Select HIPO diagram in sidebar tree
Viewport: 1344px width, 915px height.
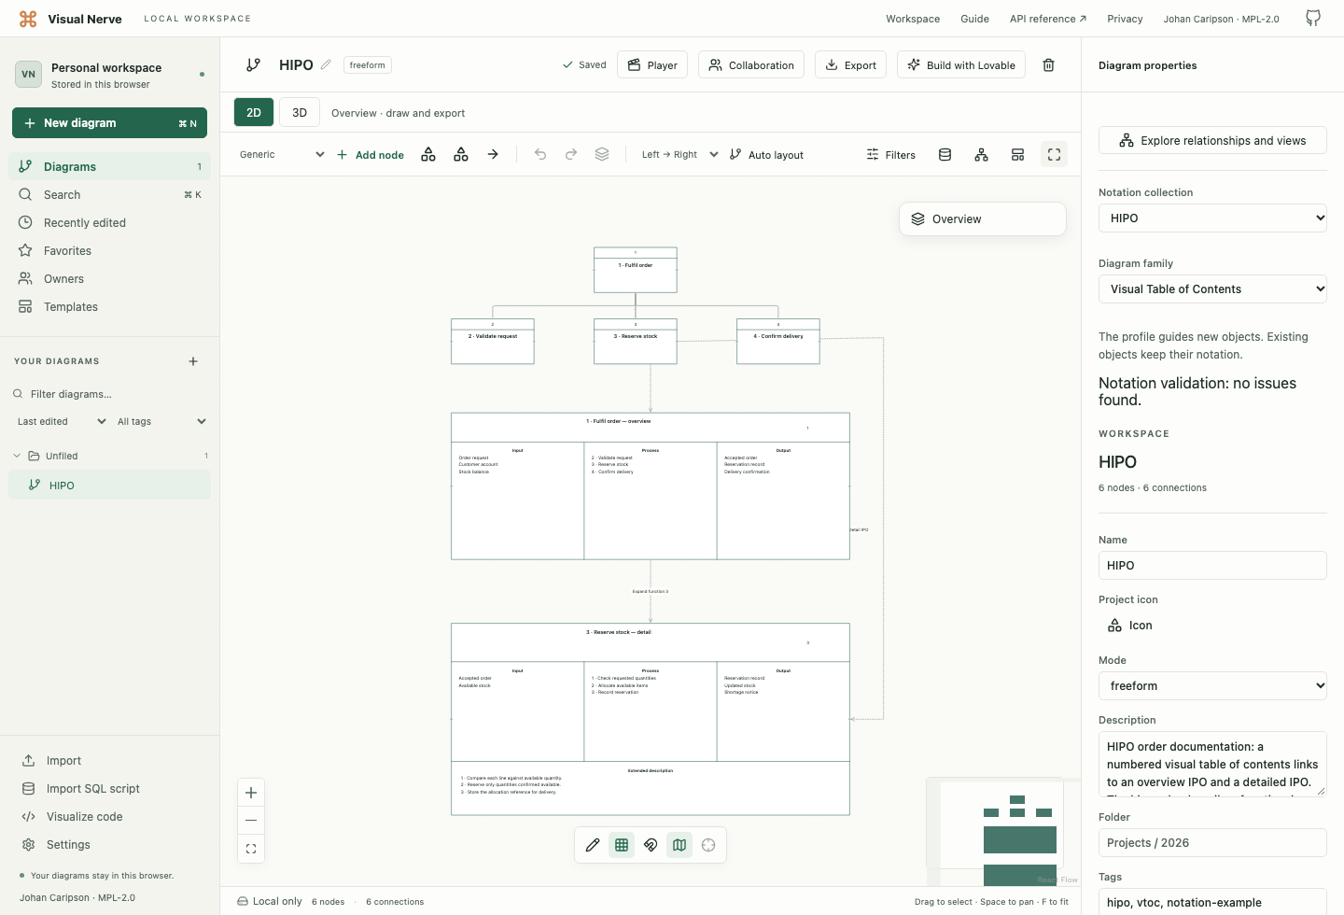click(109, 486)
